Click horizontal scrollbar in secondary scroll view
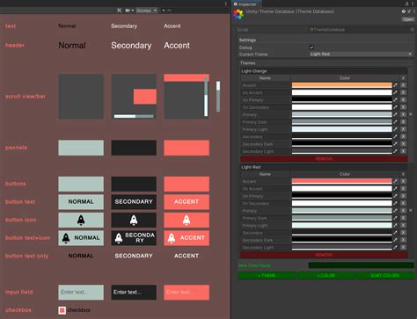 pyautogui.click(x=134, y=116)
